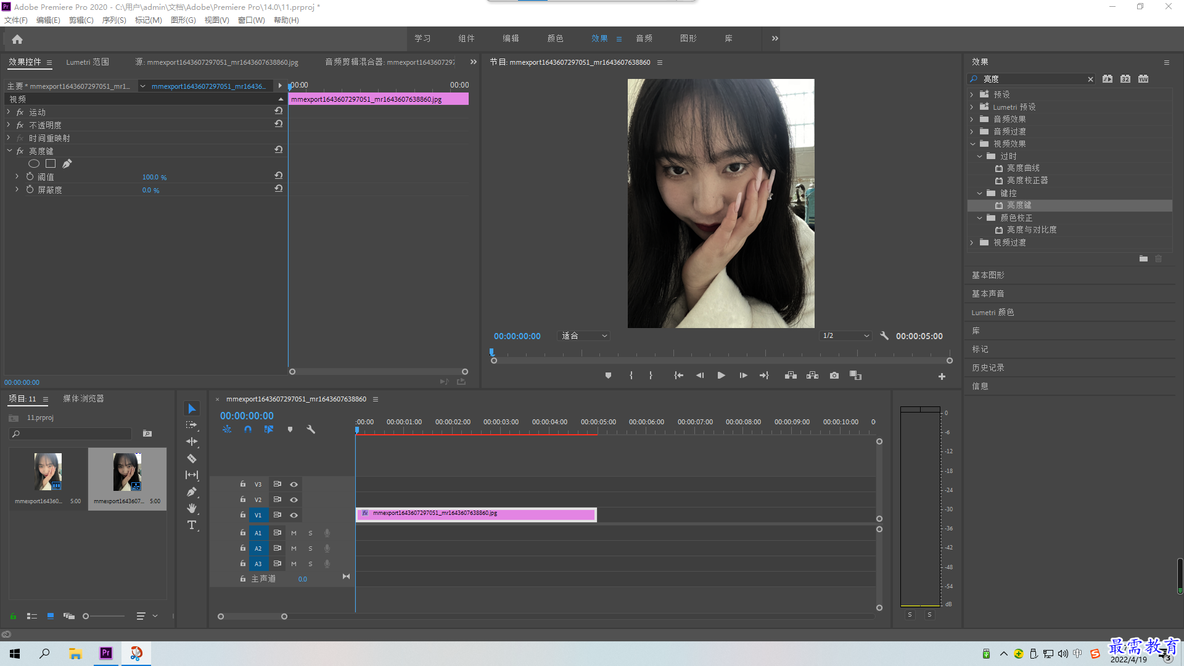This screenshot has width=1184, height=666.
Task: Click new custom bin folder icon in effects panel
Action: tap(1143, 258)
